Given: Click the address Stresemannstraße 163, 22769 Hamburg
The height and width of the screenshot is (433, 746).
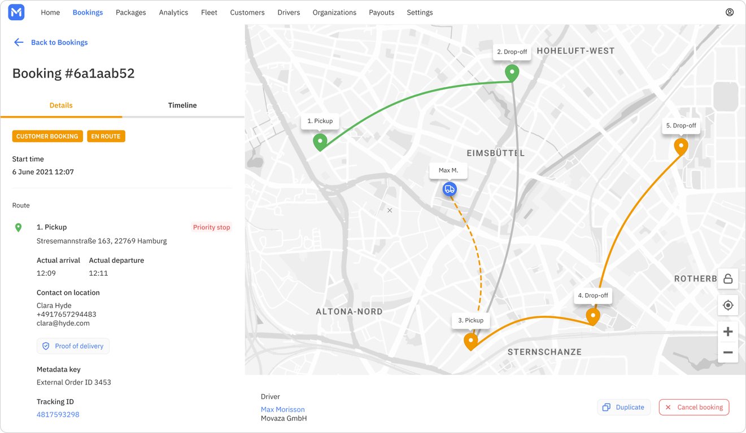Looking at the screenshot, I should [x=102, y=241].
